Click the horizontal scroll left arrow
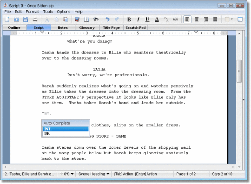 pyautogui.click(x=6, y=167)
